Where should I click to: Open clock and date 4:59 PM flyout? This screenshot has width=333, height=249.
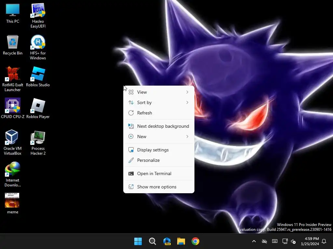coord(310,241)
